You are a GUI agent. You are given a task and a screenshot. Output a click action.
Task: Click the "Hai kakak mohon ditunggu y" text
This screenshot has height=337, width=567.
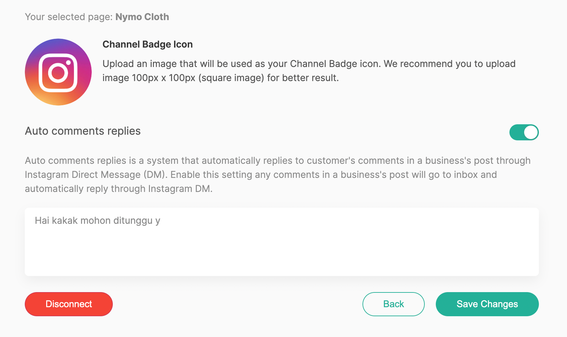(97, 220)
